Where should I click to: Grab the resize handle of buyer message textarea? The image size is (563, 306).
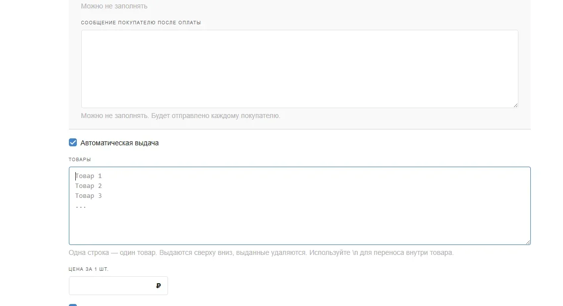pos(515,105)
